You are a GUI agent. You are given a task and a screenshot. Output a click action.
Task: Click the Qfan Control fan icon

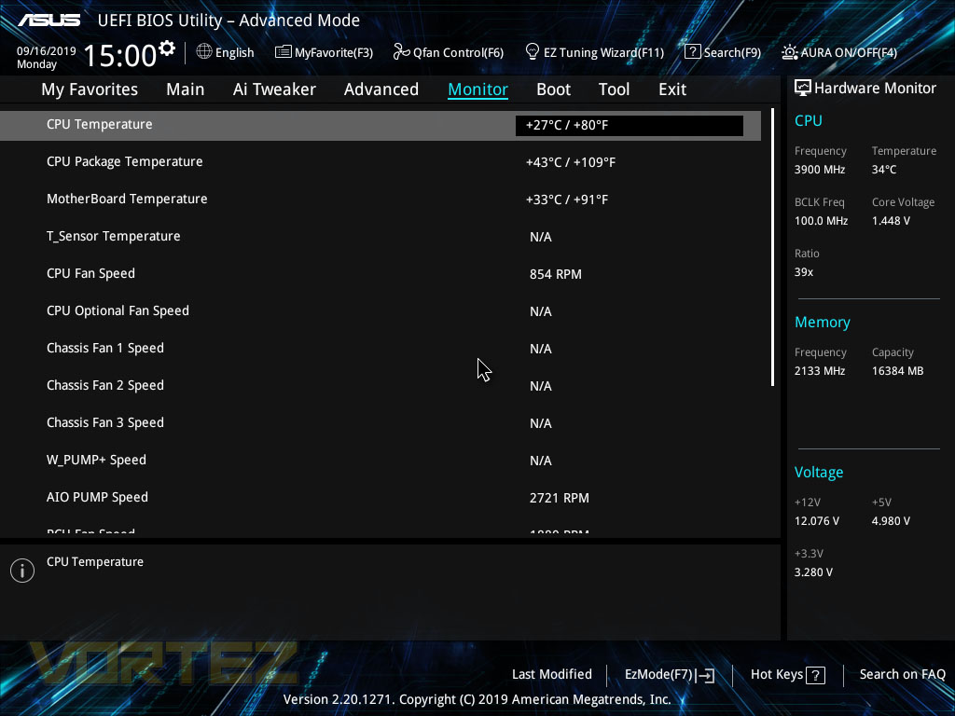(401, 52)
